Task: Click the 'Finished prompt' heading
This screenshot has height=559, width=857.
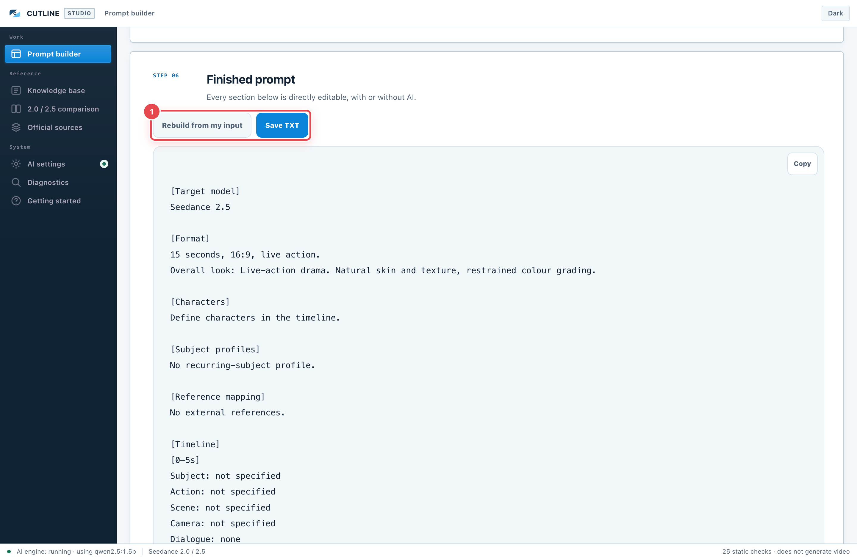Action: 251,79
